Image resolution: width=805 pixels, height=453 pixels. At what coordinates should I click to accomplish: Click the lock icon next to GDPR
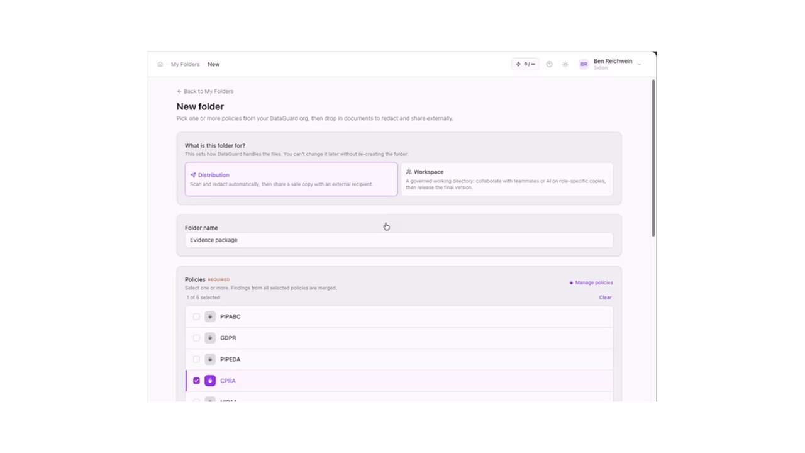[x=210, y=338]
